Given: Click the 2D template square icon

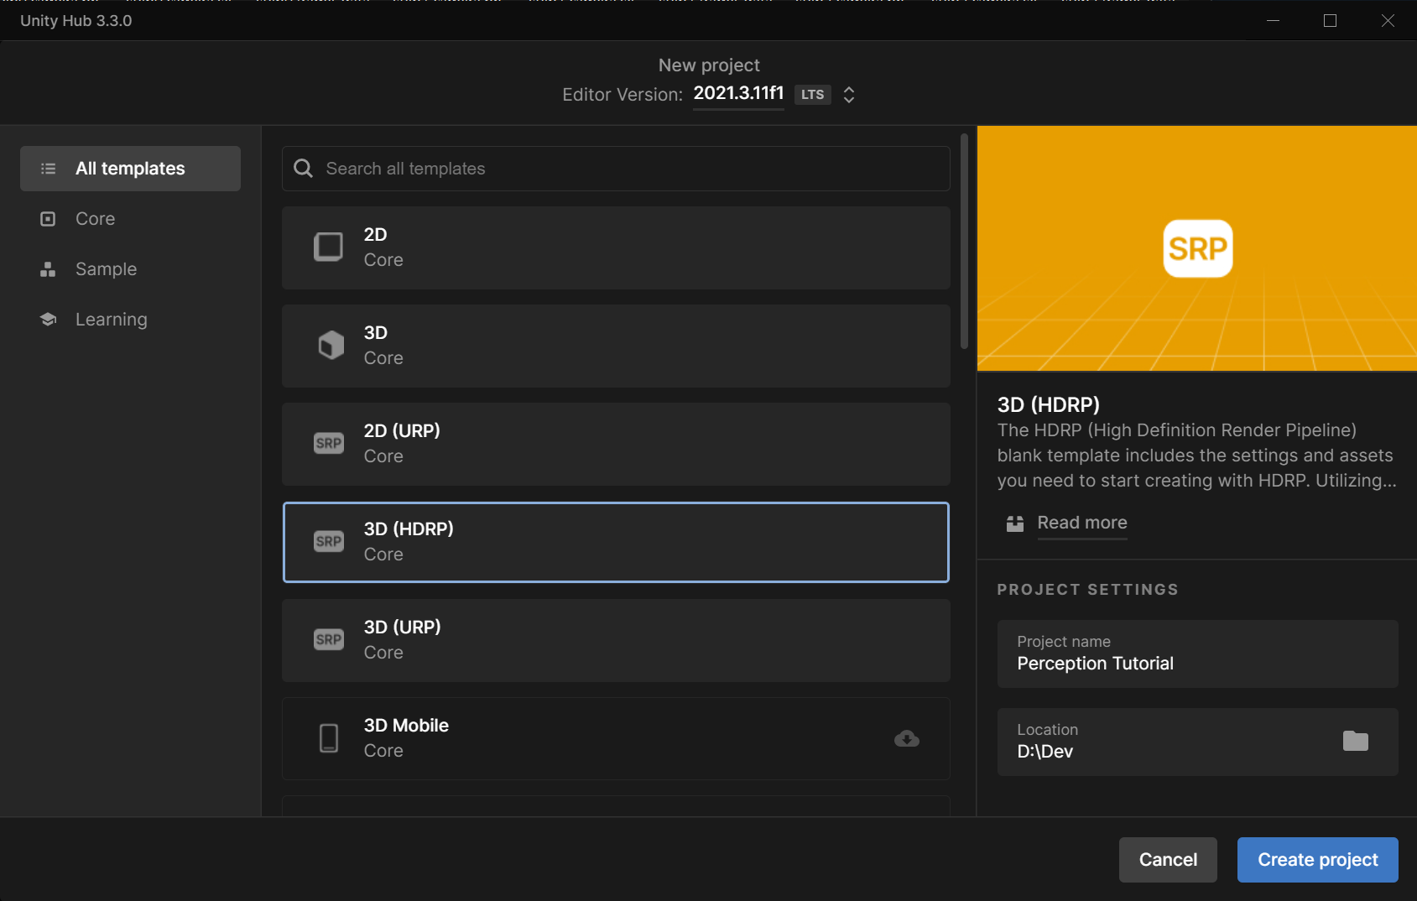Looking at the screenshot, I should pos(328,247).
